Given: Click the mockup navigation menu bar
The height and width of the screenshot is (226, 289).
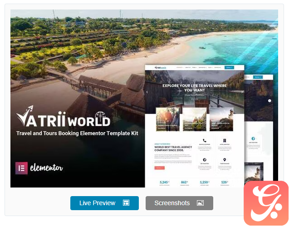Looking at the screenshot, I should click(199, 67).
